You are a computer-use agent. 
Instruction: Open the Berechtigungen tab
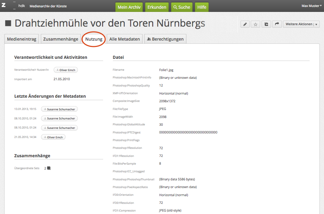165,39
